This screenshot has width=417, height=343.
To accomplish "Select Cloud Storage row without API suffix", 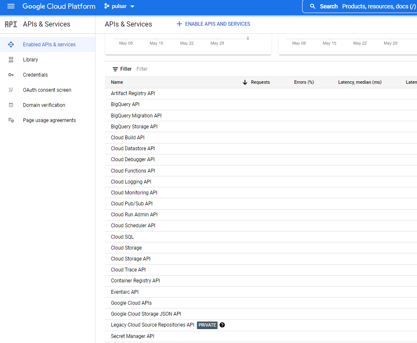I will pyautogui.click(x=261, y=248).
